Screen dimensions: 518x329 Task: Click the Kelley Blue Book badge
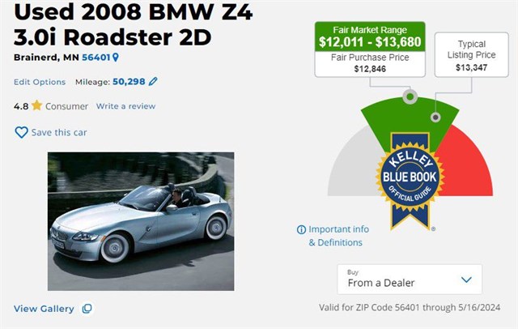tap(410, 181)
